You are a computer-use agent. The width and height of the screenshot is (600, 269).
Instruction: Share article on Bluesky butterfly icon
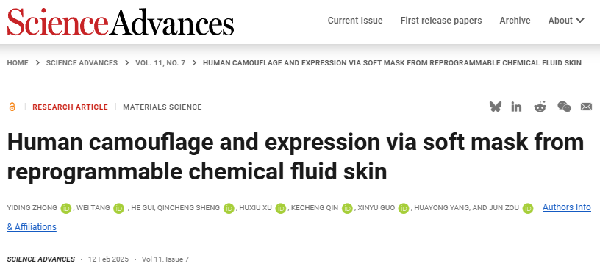click(495, 107)
